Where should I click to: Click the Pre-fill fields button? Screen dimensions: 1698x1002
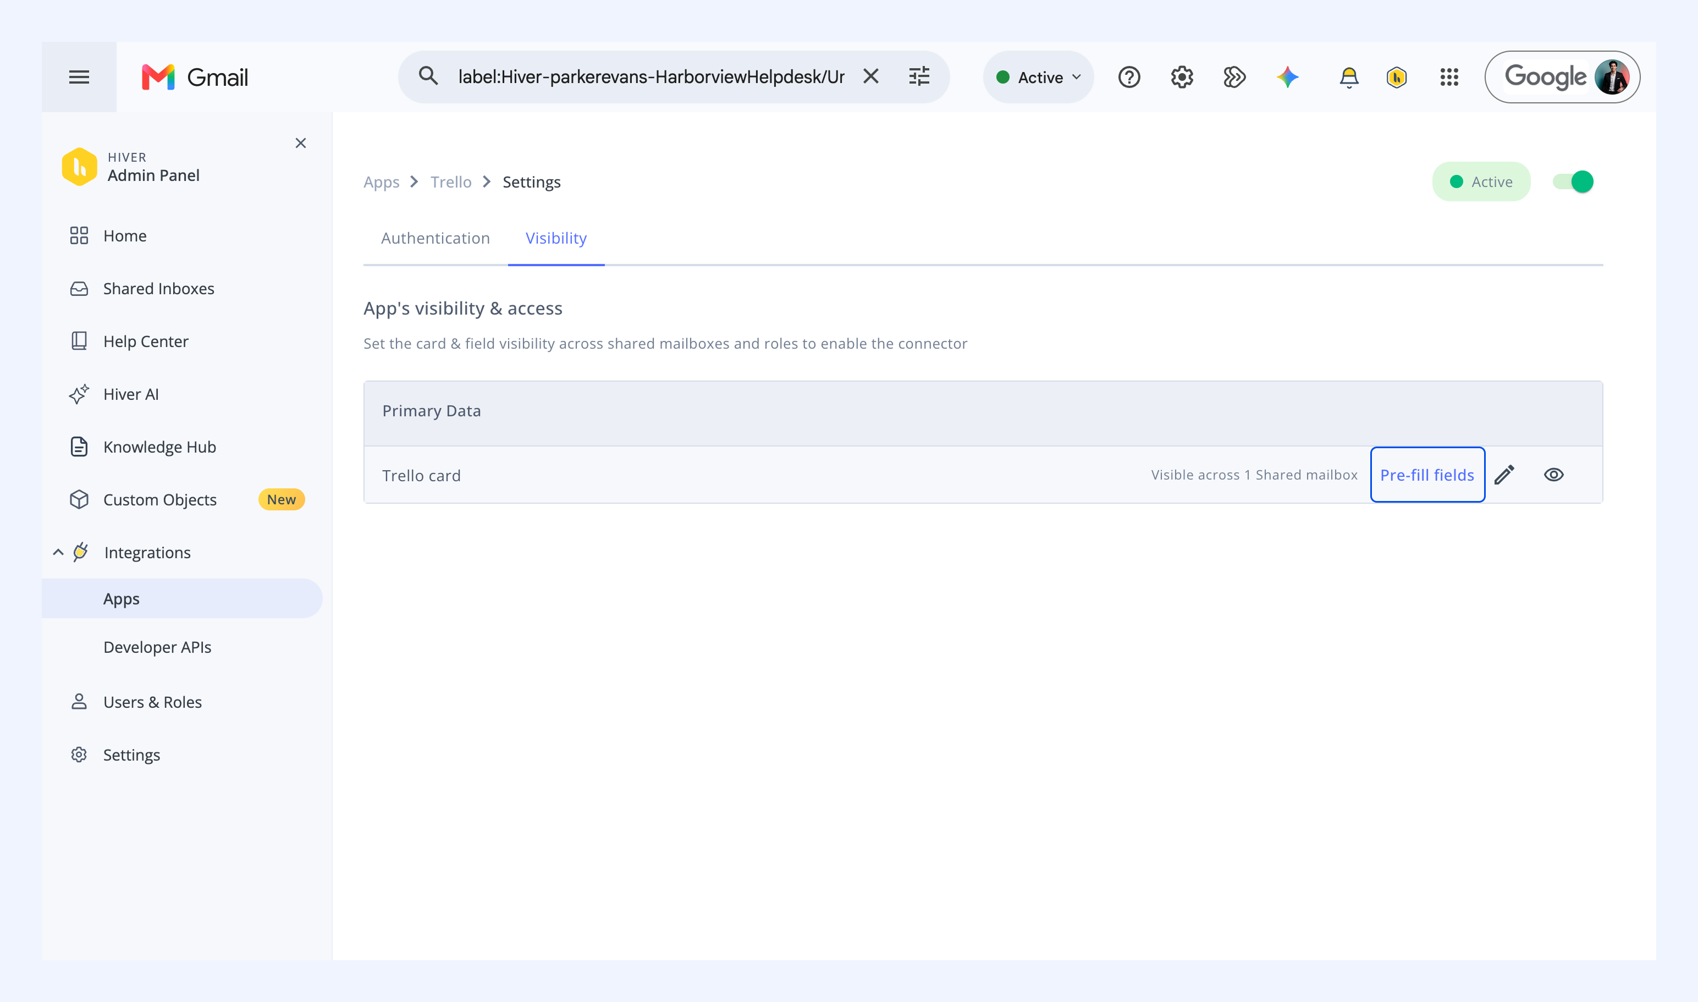(1427, 475)
